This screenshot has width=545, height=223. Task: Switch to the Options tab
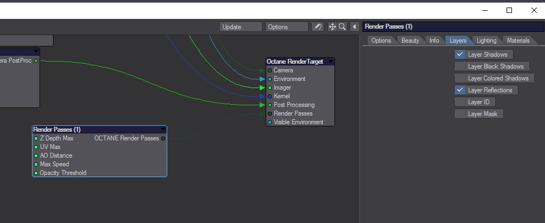[x=381, y=40]
